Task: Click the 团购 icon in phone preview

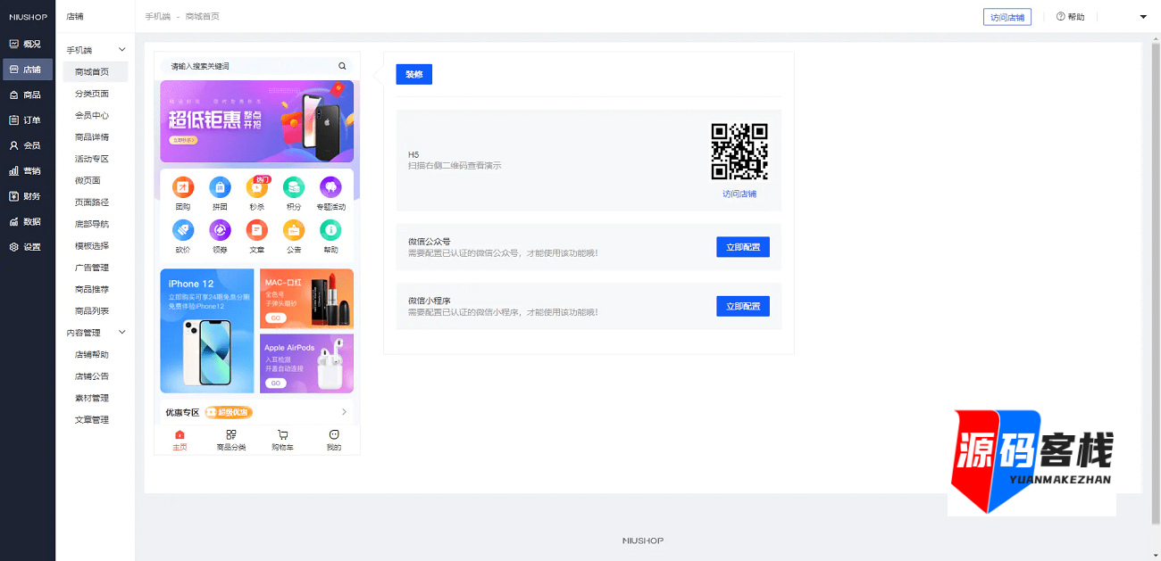Action: tap(183, 187)
